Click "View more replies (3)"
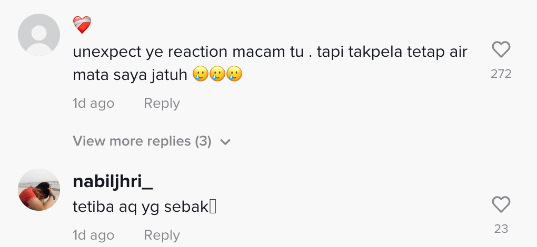 coord(142,141)
